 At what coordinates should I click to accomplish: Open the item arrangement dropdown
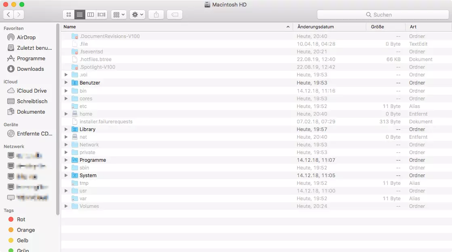(119, 15)
